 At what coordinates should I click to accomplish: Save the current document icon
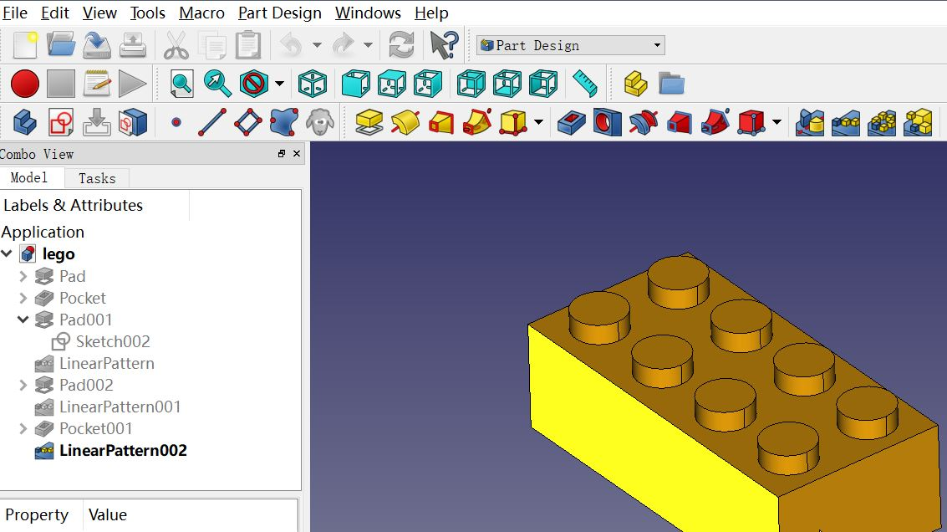pos(97,45)
